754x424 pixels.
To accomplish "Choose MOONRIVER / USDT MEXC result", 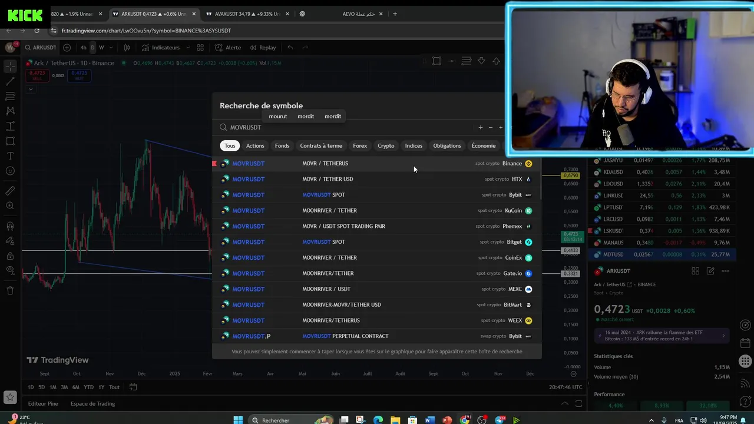I will [376, 289].
